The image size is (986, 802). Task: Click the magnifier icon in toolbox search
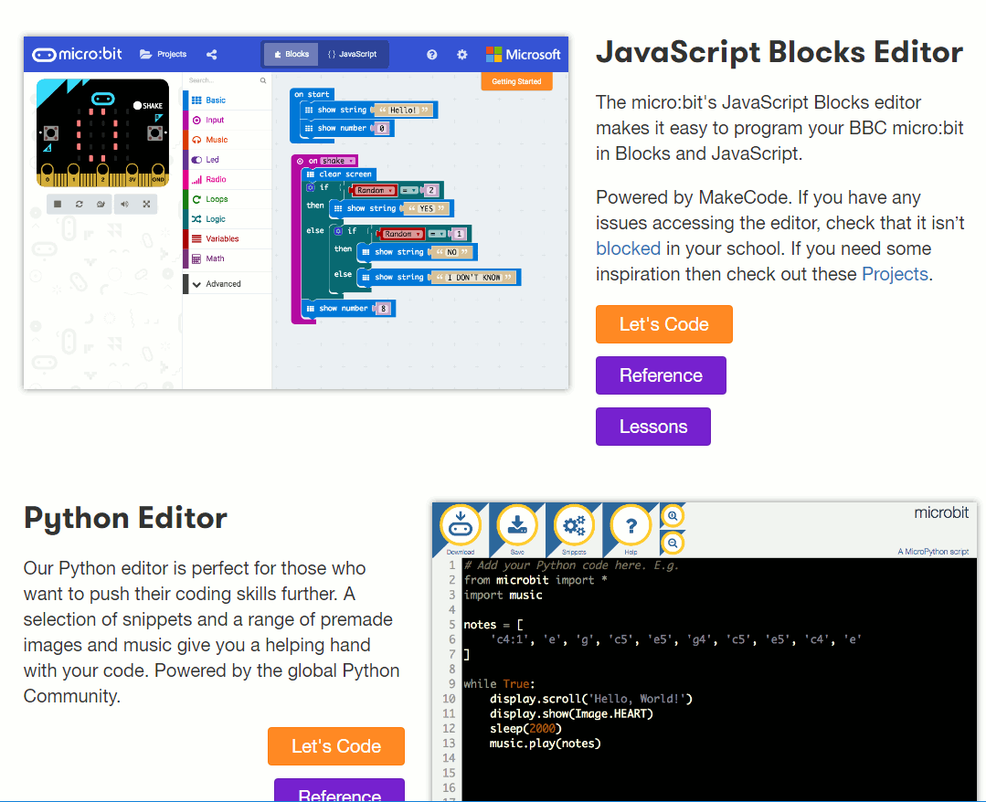click(263, 80)
